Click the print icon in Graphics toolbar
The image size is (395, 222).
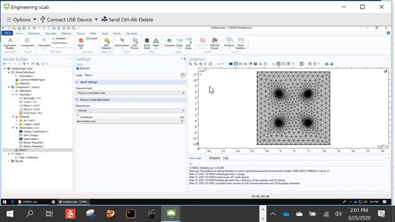click(x=331, y=64)
